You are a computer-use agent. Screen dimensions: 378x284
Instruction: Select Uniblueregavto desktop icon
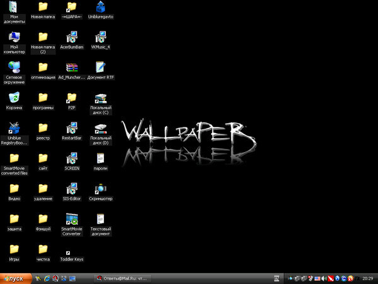pyautogui.click(x=101, y=10)
